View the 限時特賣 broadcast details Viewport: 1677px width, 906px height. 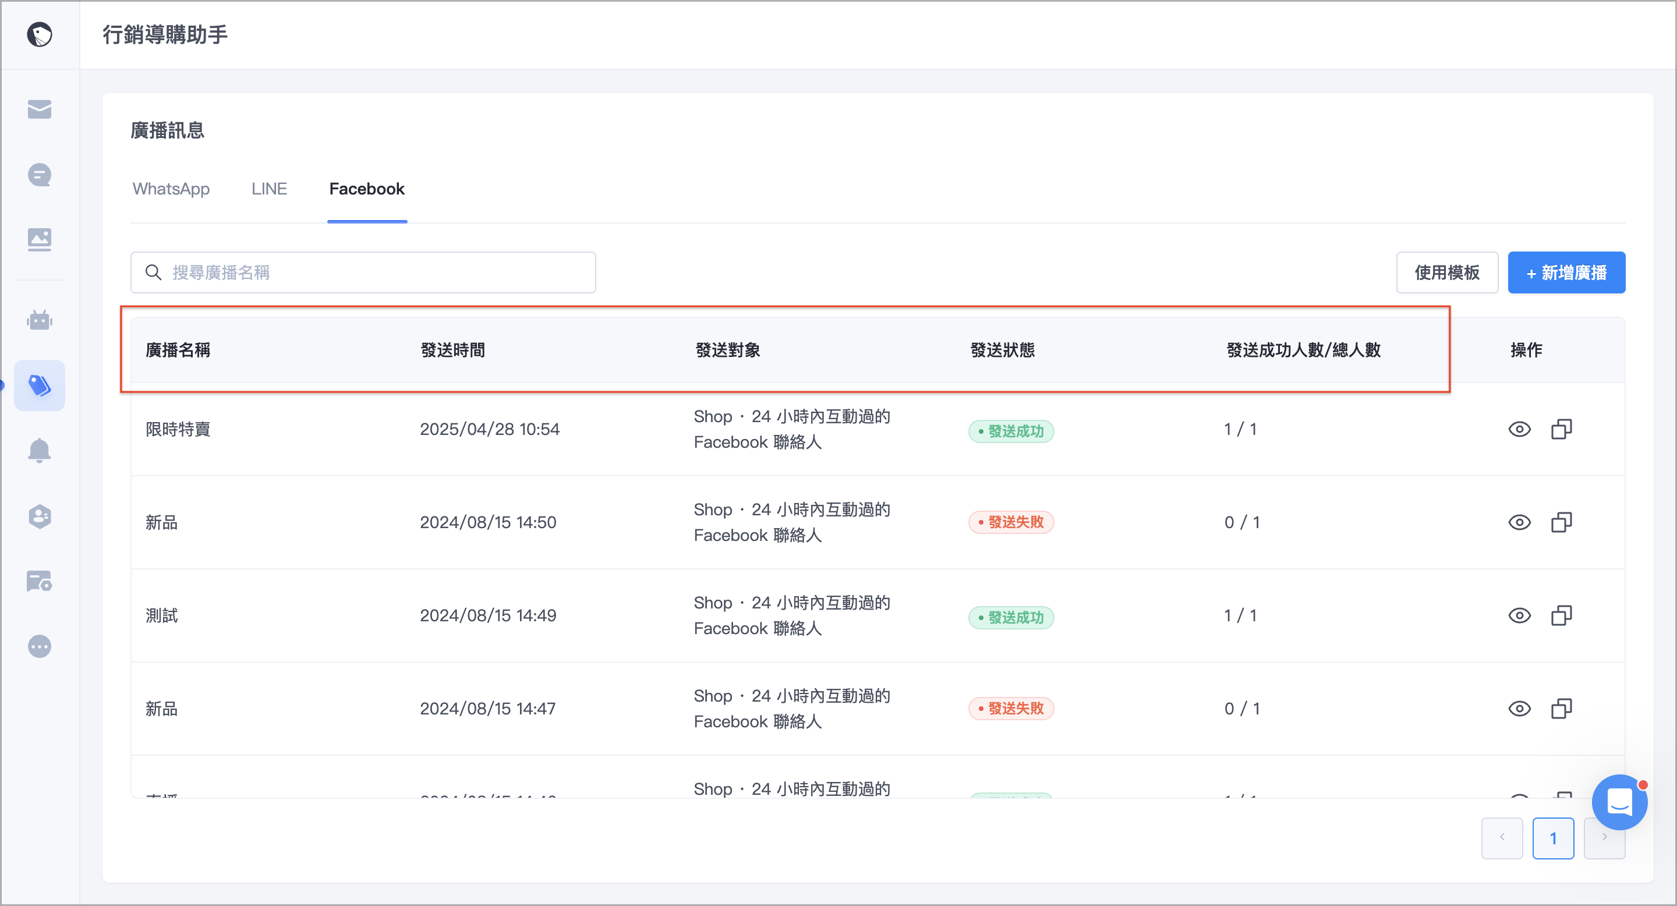coord(1519,430)
